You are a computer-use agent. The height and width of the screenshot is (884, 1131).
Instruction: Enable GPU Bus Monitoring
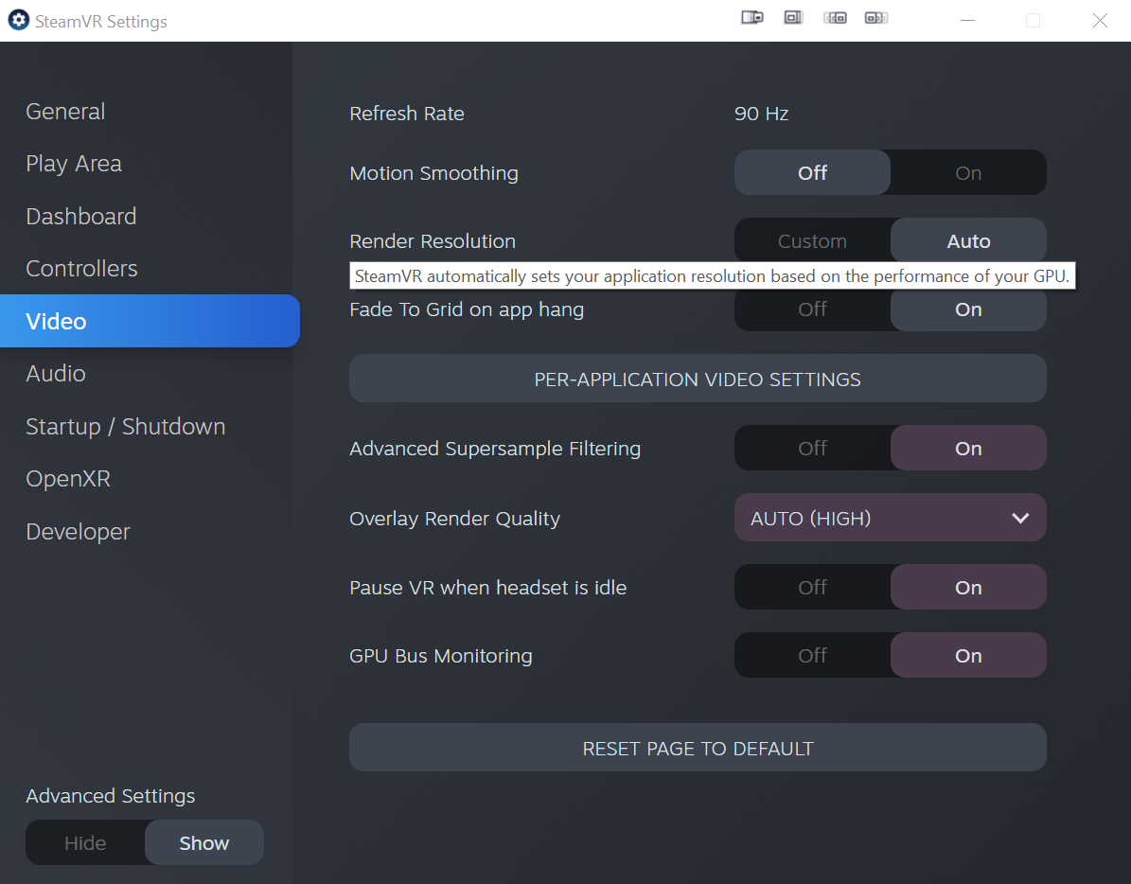(968, 656)
